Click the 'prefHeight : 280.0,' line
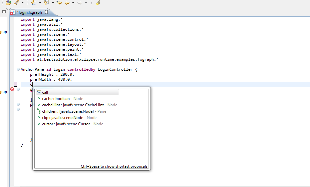This screenshot has width=310, height=187. click(52, 74)
